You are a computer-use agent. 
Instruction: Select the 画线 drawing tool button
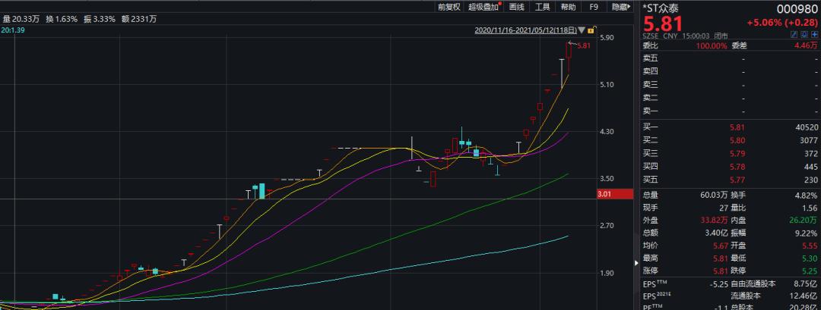(x=517, y=7)
